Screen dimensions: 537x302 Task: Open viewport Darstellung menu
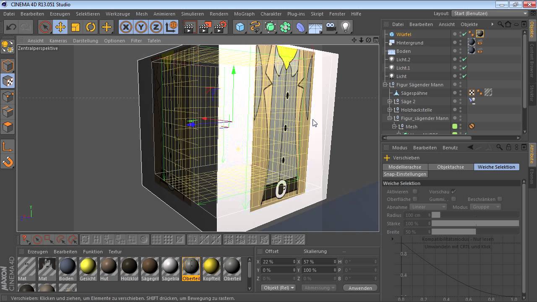point(85,41)
